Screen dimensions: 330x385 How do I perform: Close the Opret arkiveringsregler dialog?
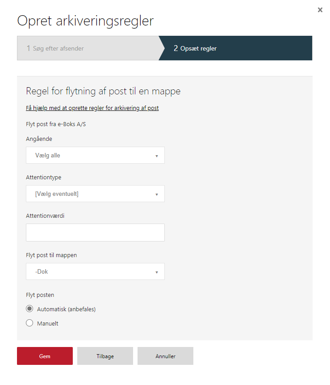[320, 10]
